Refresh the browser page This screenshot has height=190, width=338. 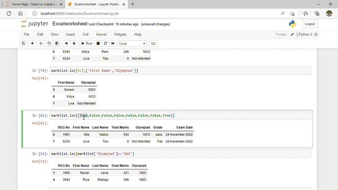9,14
